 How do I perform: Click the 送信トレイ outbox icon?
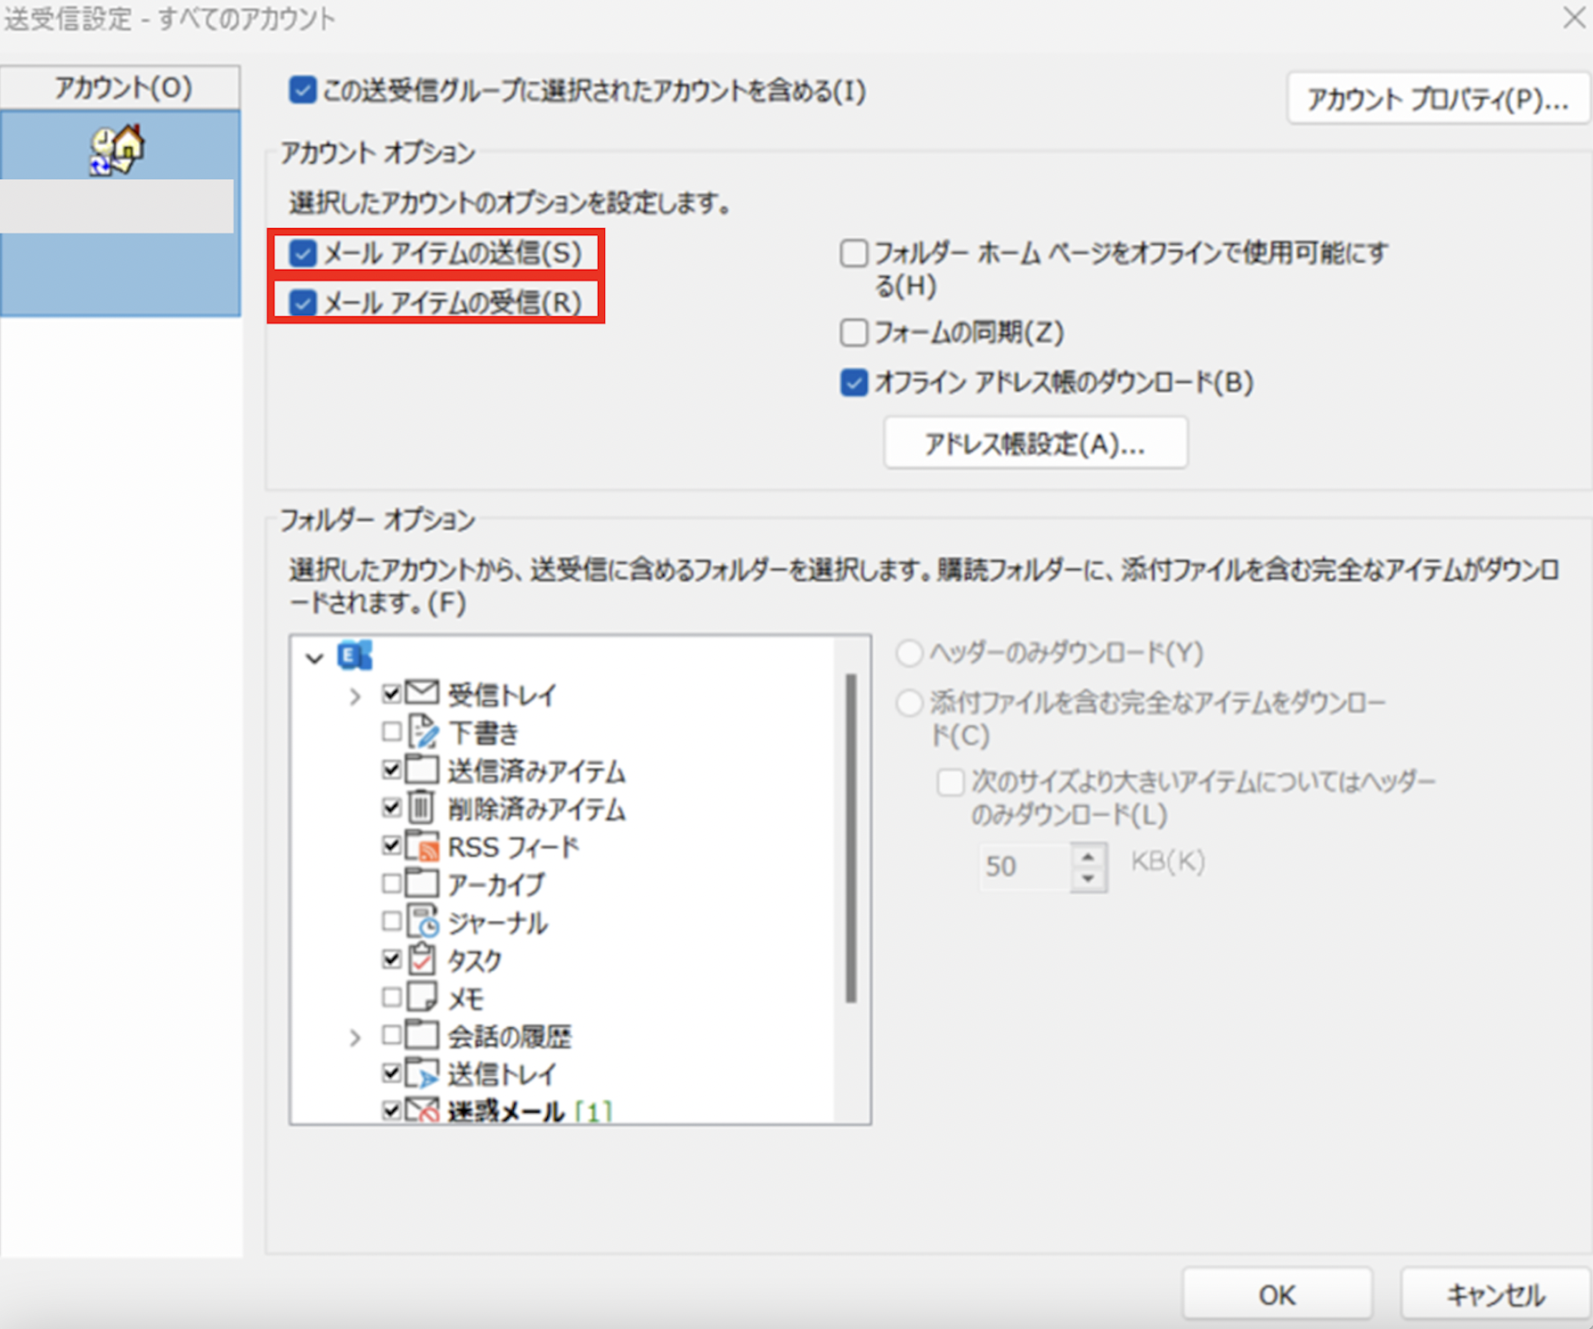click(x=423, y=1072)
